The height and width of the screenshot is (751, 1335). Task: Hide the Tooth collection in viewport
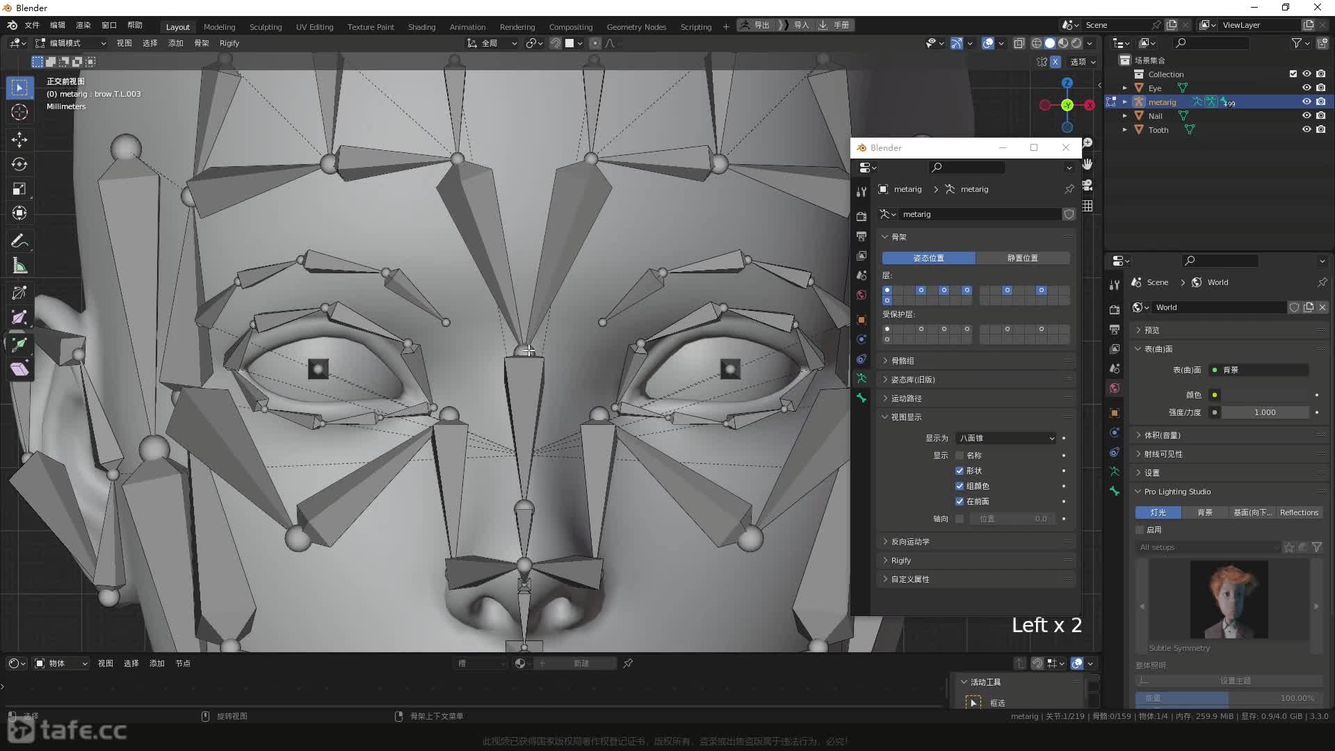pos(1306,129)
